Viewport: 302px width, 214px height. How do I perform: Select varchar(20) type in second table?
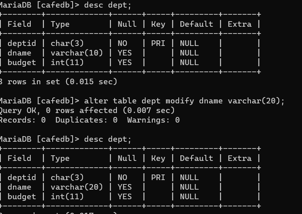click(77, 187)
